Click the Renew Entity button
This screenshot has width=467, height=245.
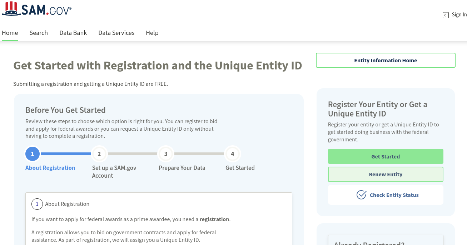click(386, 174)
